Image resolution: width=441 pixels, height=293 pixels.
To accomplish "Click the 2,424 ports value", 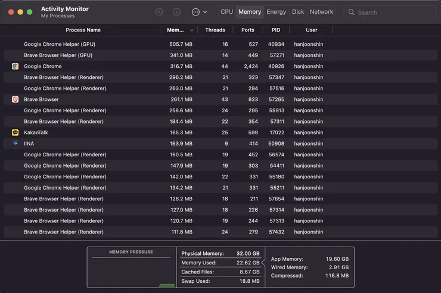I will 251,67.
